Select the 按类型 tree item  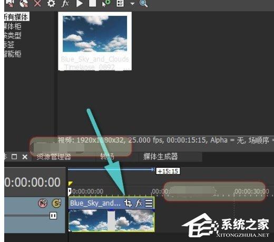13,35
